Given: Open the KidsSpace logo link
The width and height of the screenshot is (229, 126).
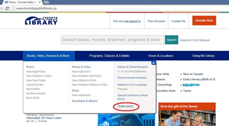Looking at the screenshot, I should 191,85.
